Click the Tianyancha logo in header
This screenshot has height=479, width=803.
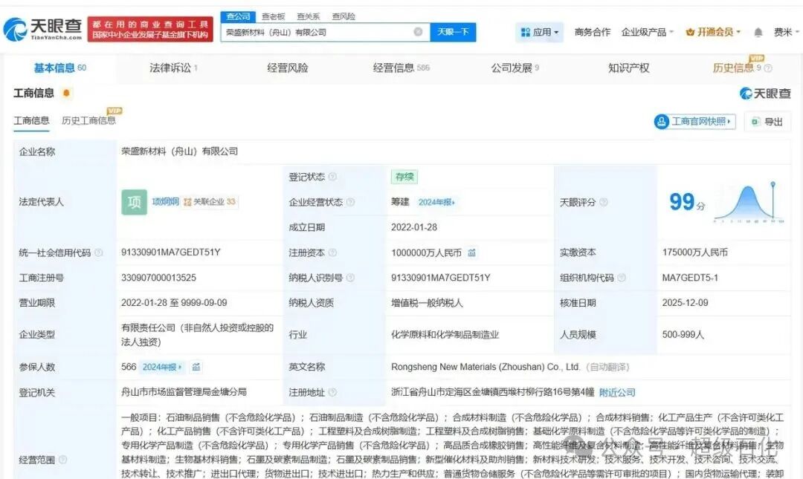[x=42, y=30]
